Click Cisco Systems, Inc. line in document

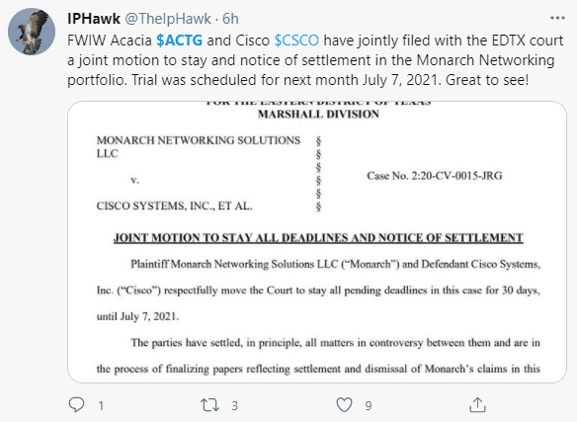(x=175, y=206)
